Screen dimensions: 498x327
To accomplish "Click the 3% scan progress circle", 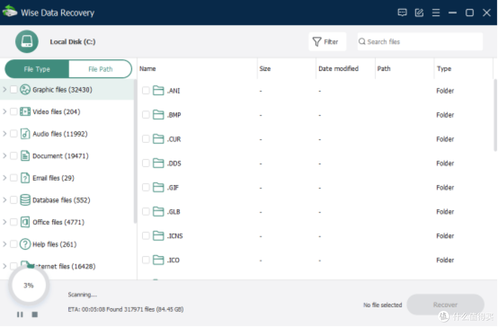I will pos(29,286).
